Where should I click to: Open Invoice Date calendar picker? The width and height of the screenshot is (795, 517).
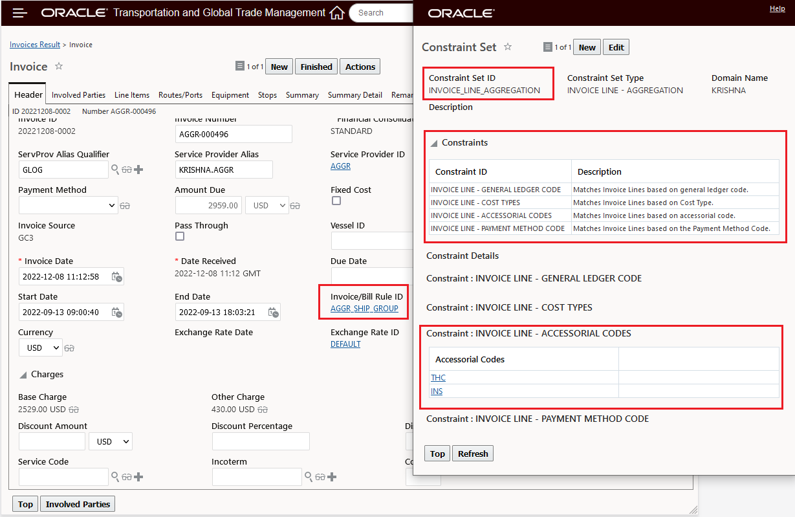116,277
